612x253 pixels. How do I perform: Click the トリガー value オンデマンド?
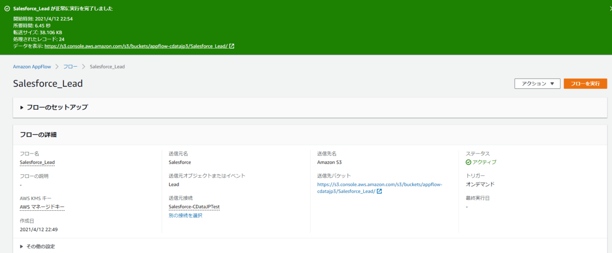tap(480, 185)
